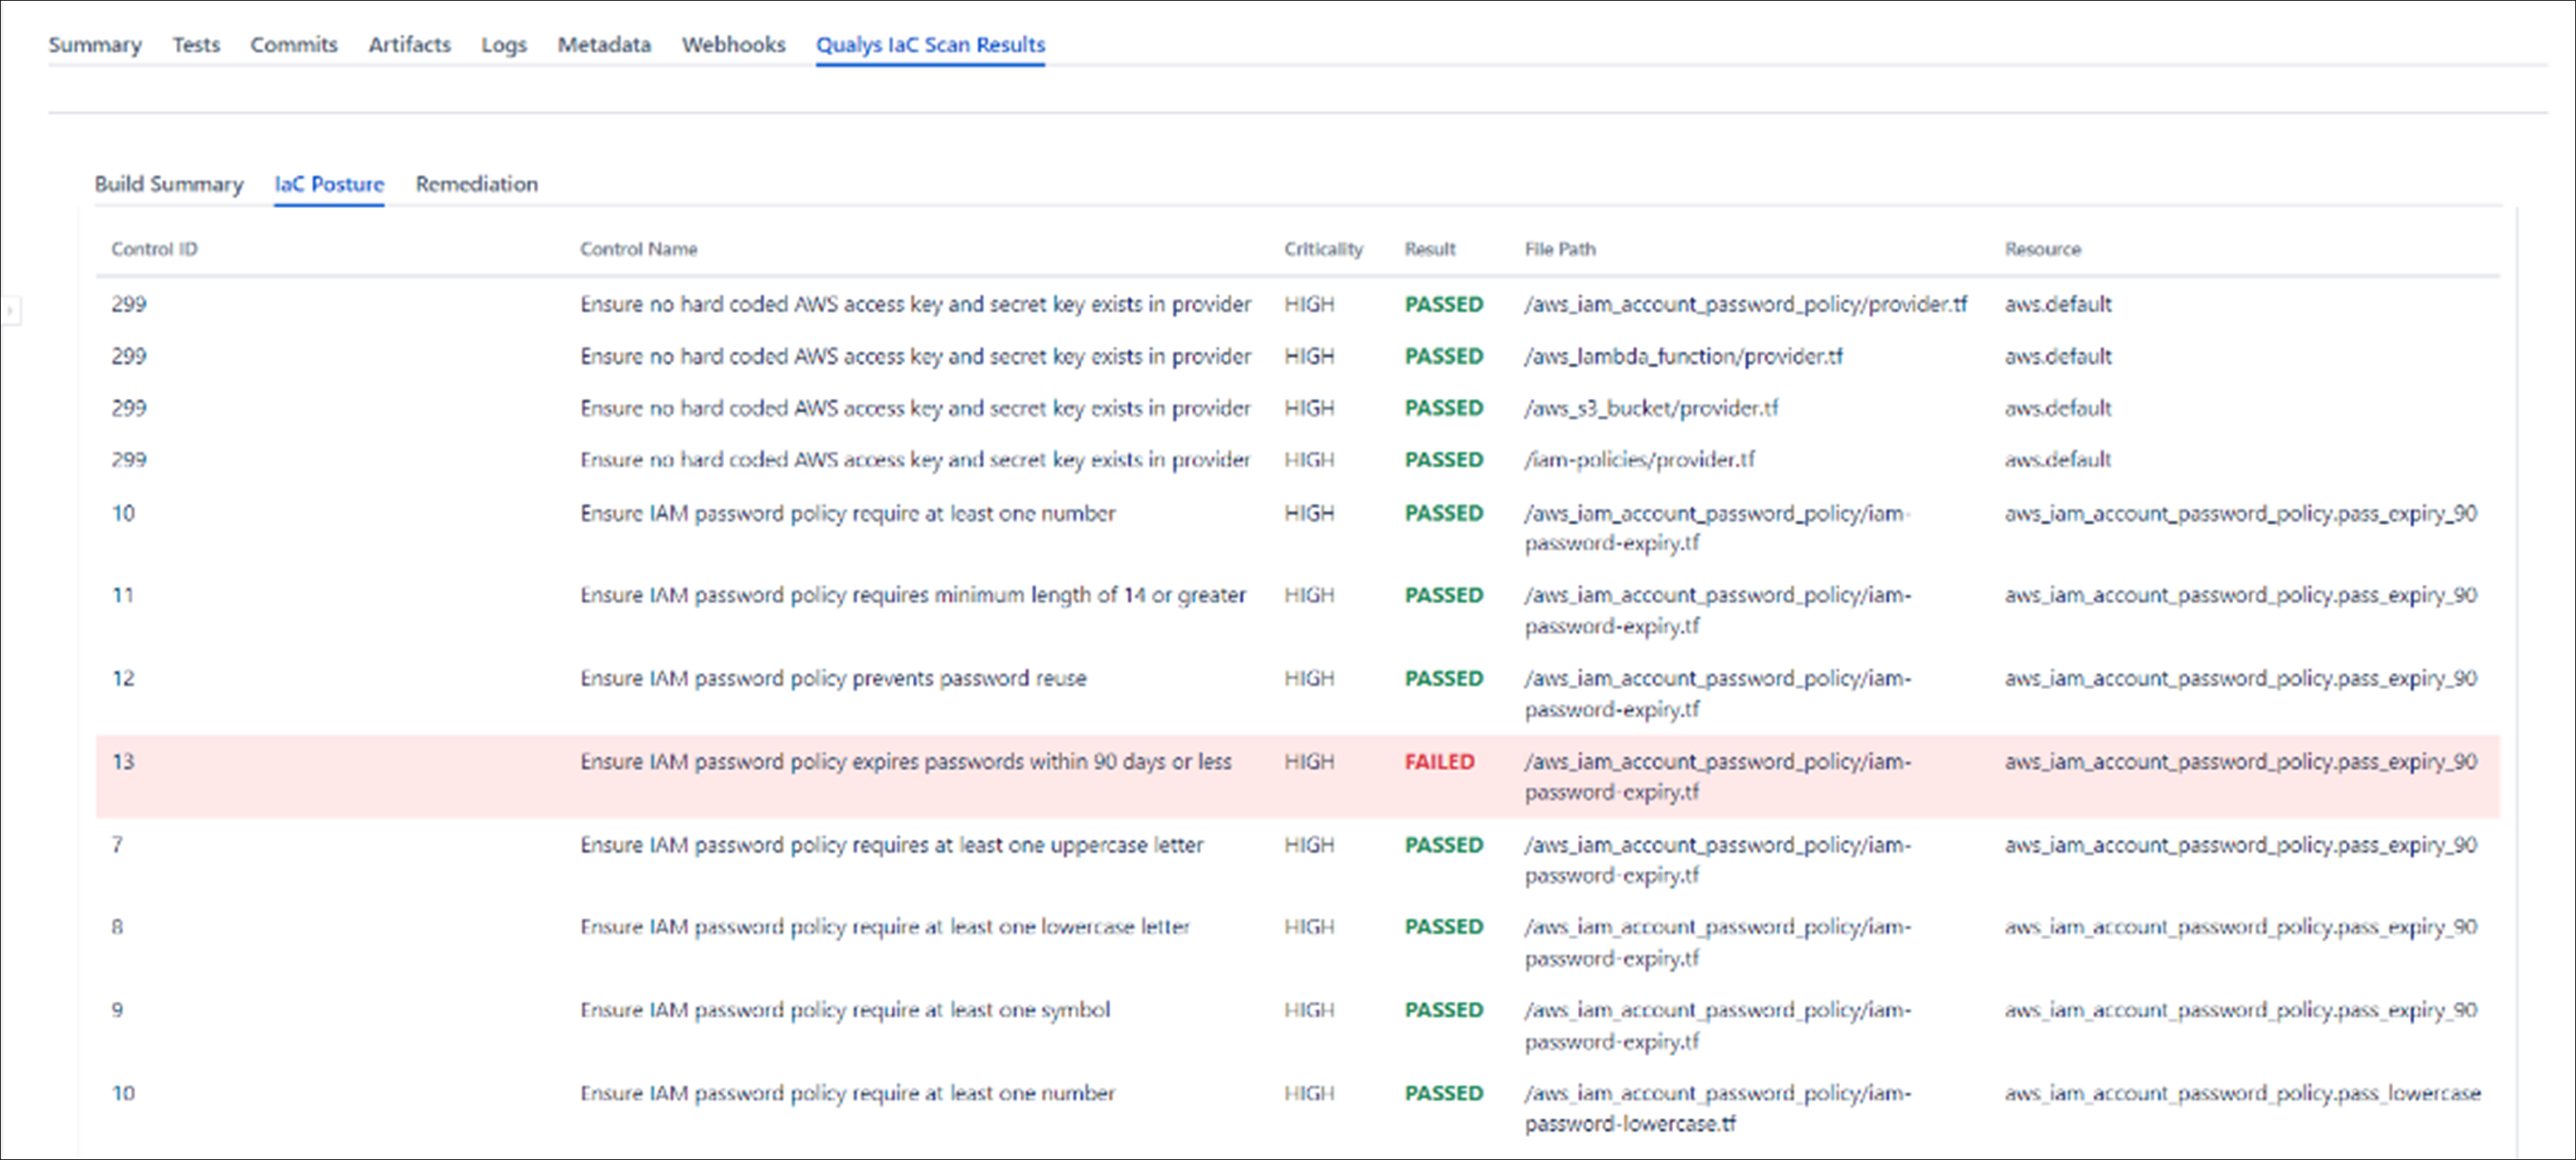
Task: Select control name 'prevents password reuse'
Action: tap(833, 679)
